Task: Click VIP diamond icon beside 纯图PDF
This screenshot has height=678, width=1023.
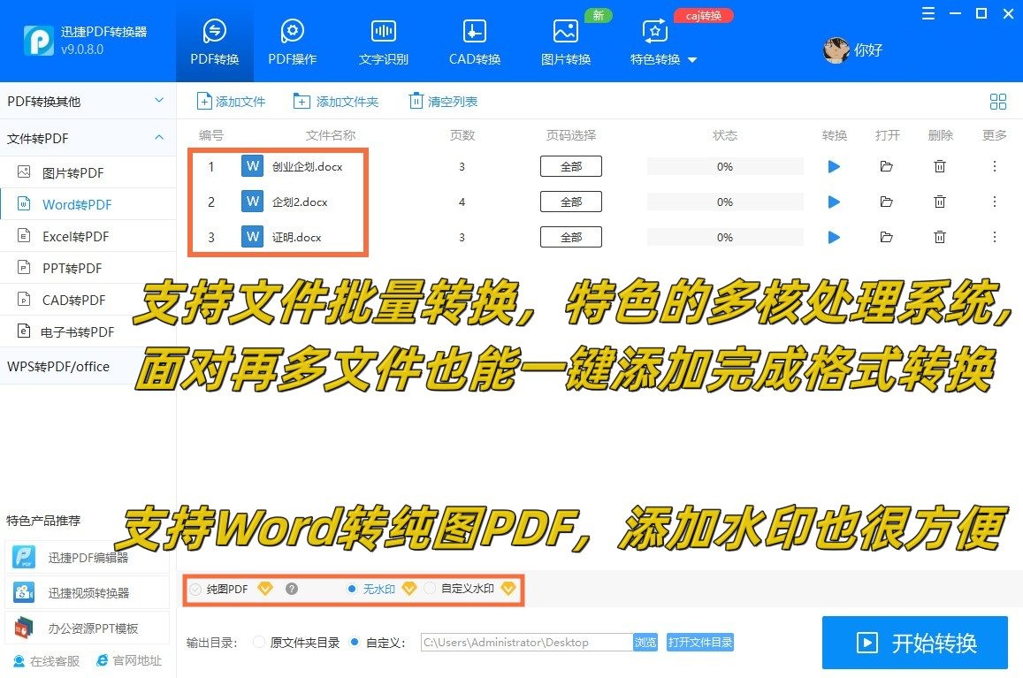Action: coord(265,589)
